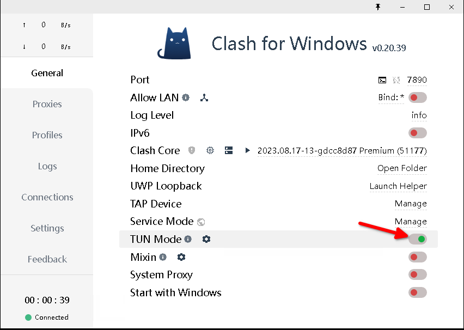Open the Profiles tab in sidebar
Viewport: 464px width, 330px height.
47,135
